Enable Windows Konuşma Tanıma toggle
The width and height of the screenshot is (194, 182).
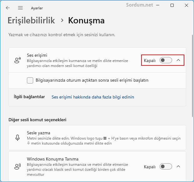pos(166,166)
